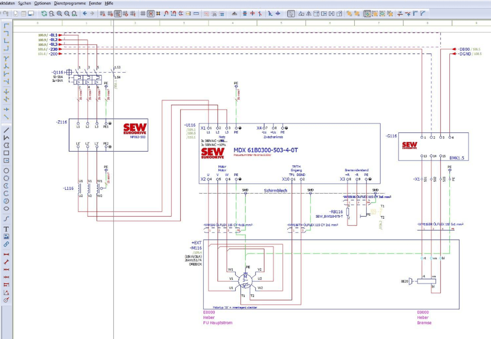Click the hyperlink chain tool icon
The height and width of the screenshot is (339, 491).
[x=6, y=244]
